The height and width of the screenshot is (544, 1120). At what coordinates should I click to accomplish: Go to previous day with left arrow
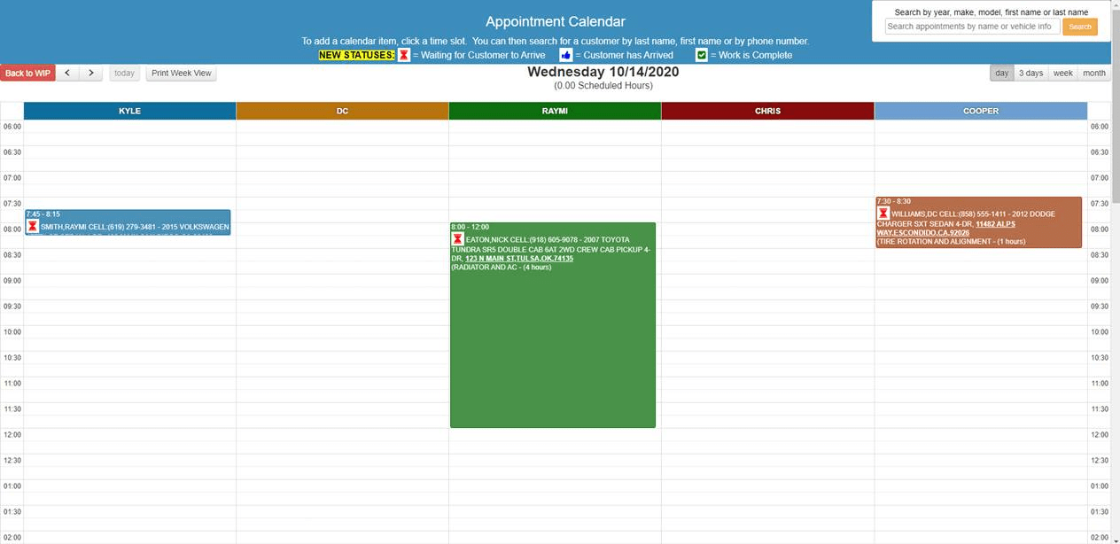tap(67, 73)
